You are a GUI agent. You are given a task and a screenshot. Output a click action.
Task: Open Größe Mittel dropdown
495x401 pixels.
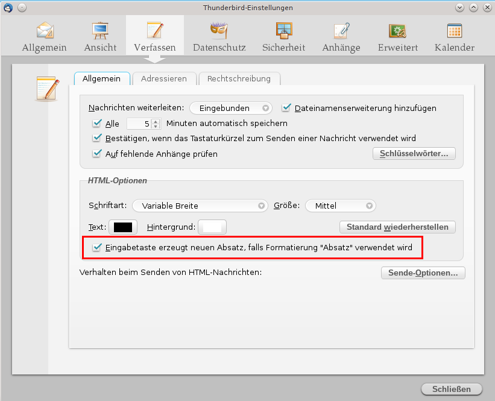[x=341, y=206]
